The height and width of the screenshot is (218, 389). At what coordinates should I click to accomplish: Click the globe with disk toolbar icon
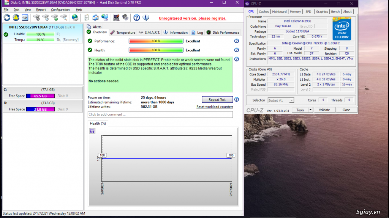pos(75,17)
